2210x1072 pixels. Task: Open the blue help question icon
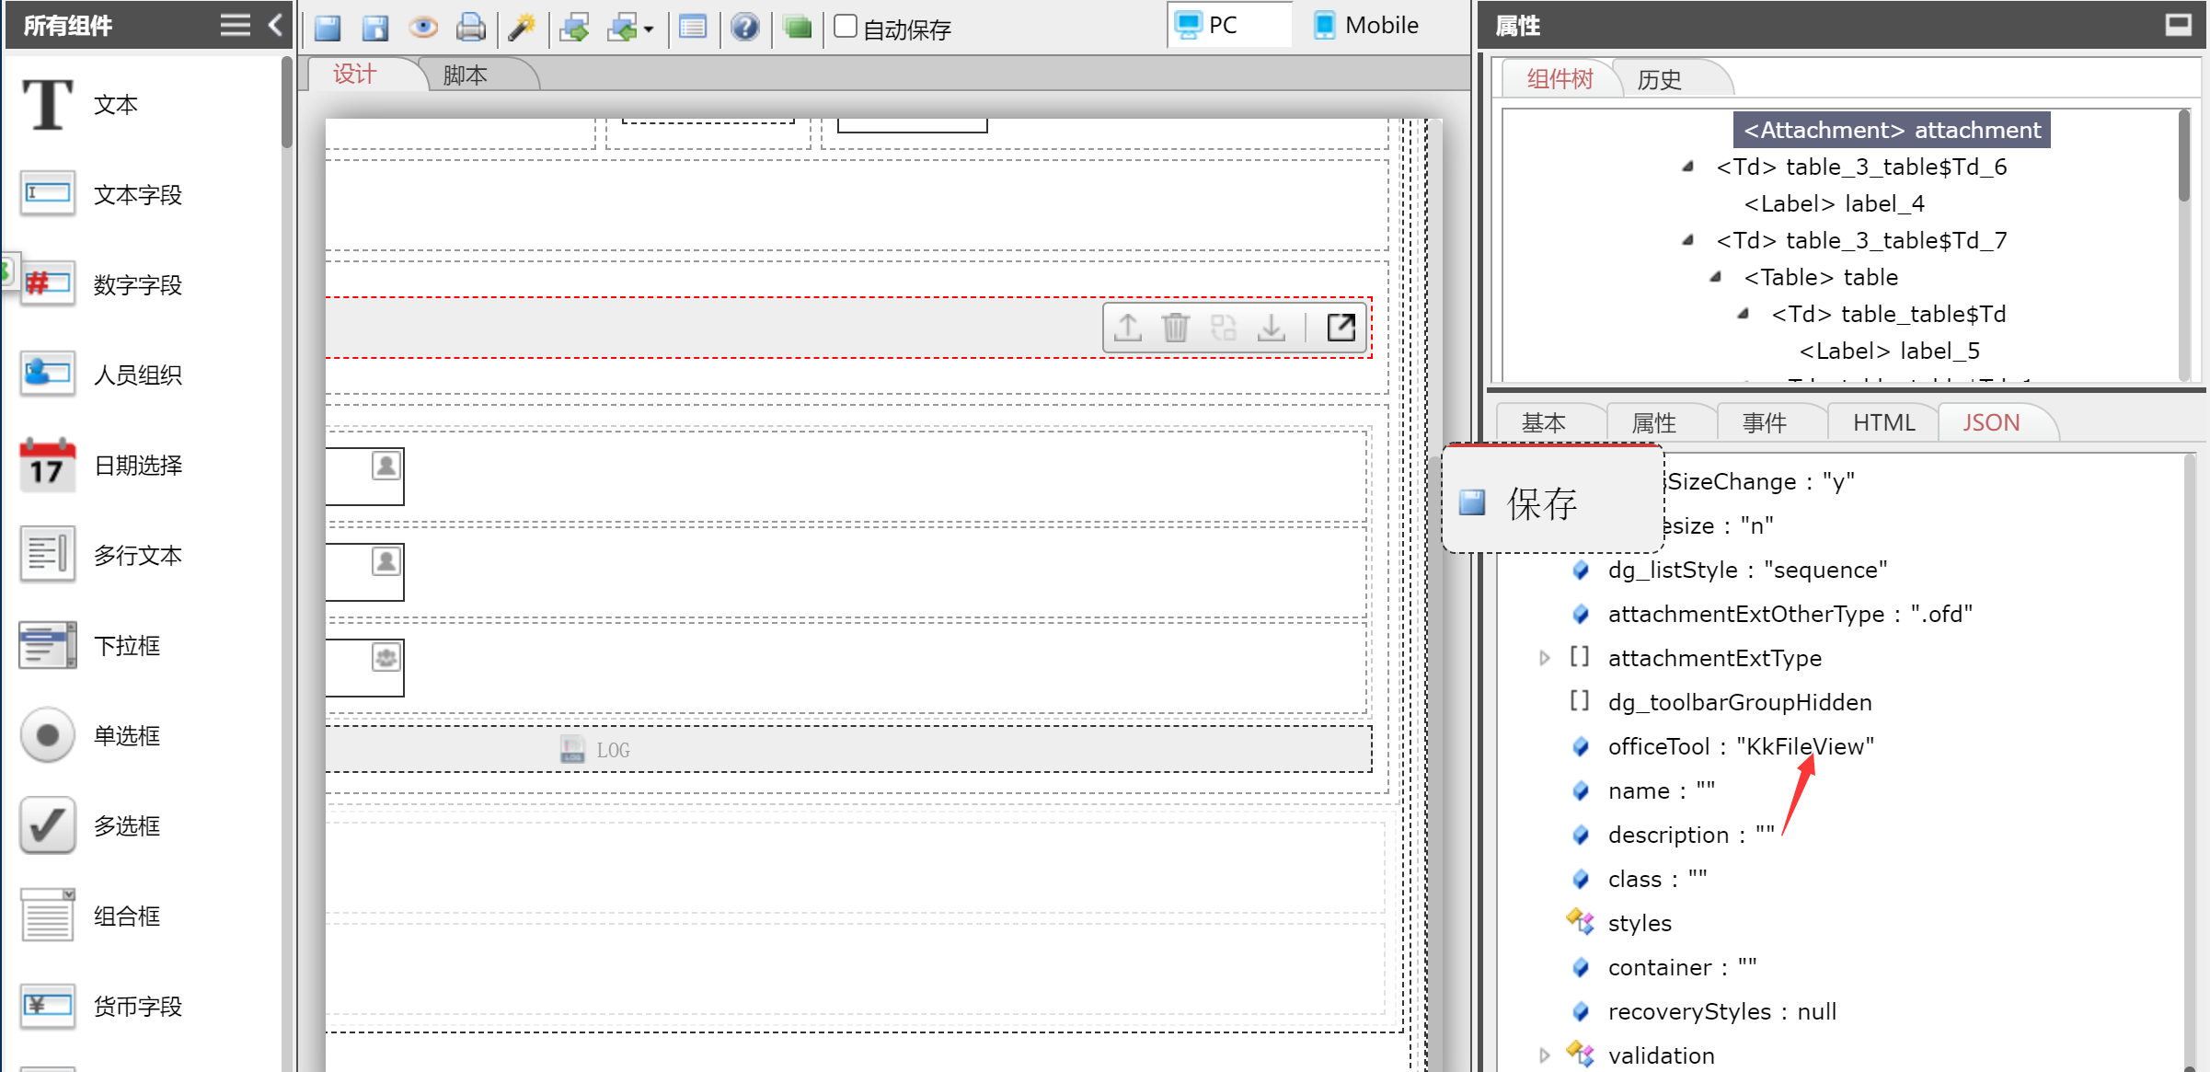pyautogui.click(x=744, y=28)
